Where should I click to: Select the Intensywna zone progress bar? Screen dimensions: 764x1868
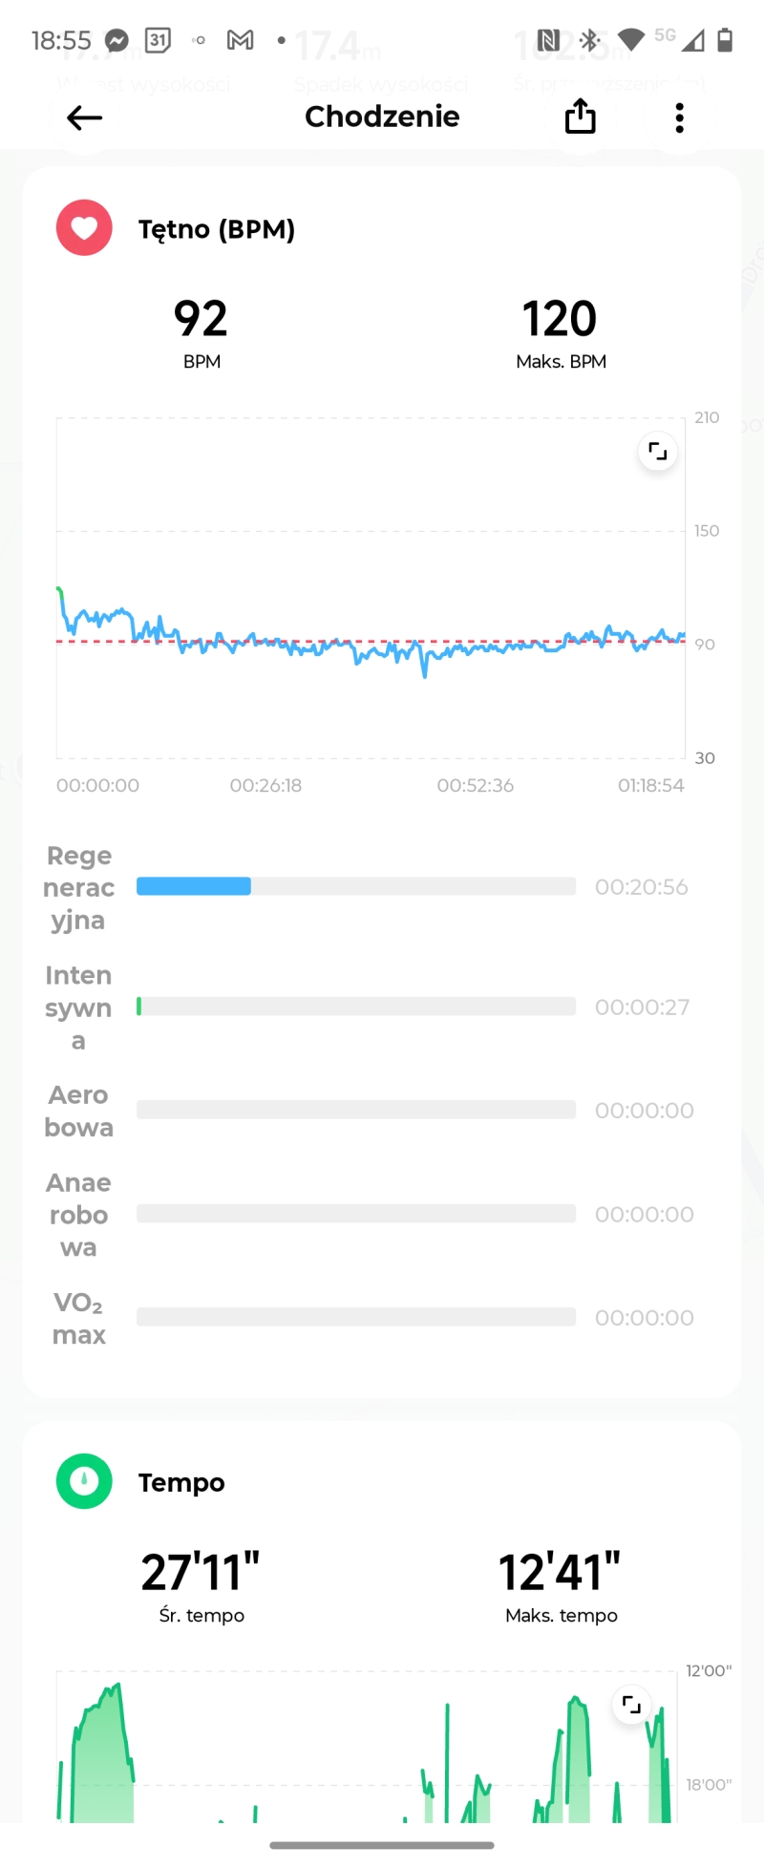[355, 1007]
